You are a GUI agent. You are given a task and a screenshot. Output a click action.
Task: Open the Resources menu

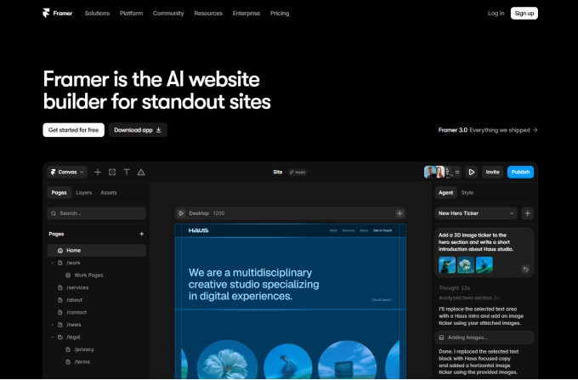[x=208, y=14]
